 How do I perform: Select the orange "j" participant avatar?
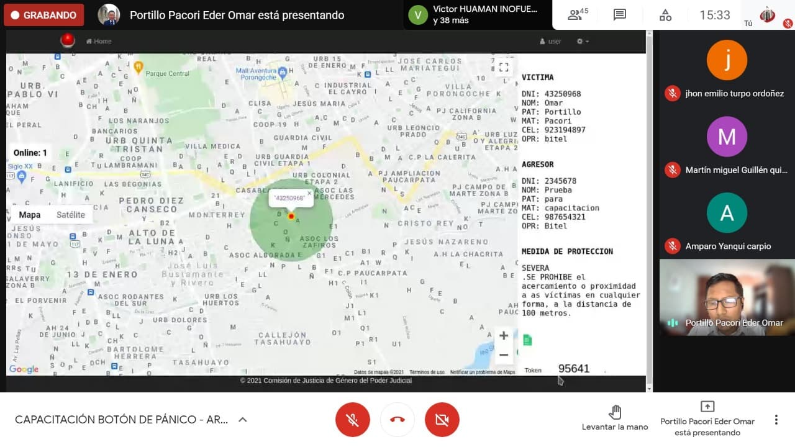tap(727, 60)
